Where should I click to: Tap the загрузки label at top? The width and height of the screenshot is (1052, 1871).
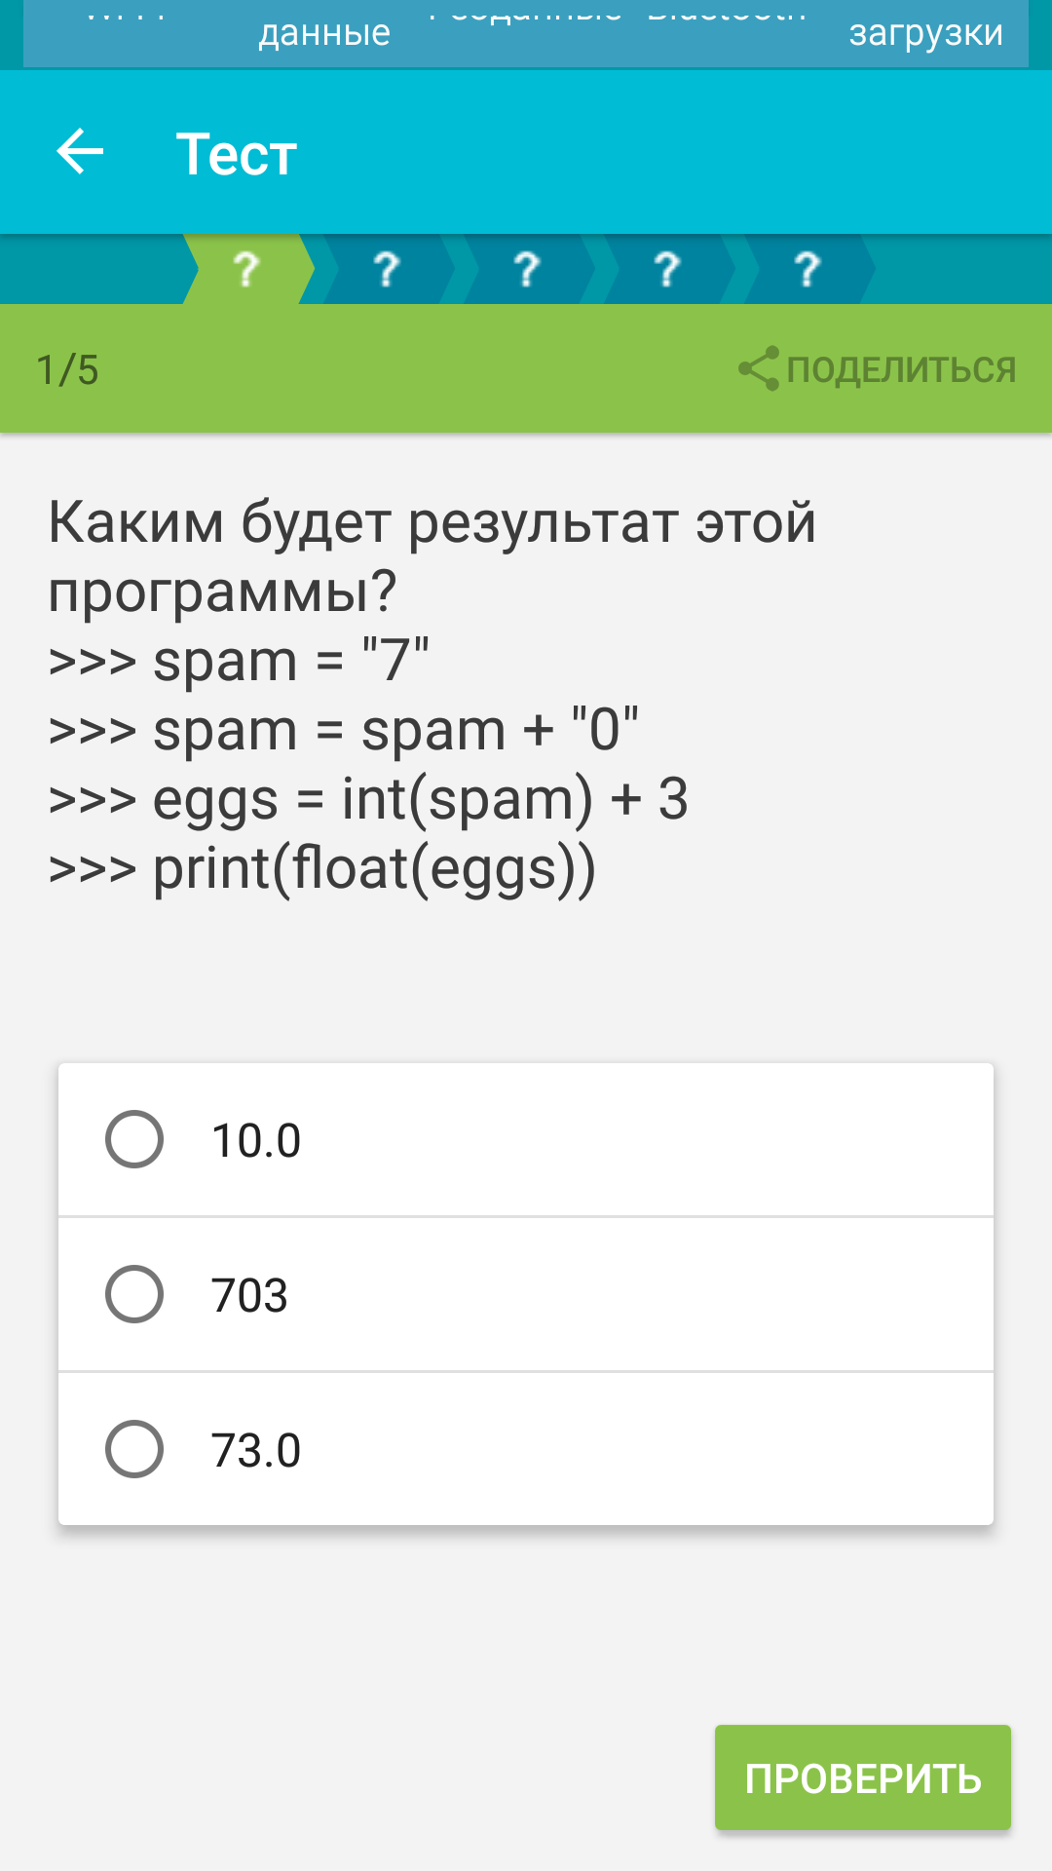point(925,33)
